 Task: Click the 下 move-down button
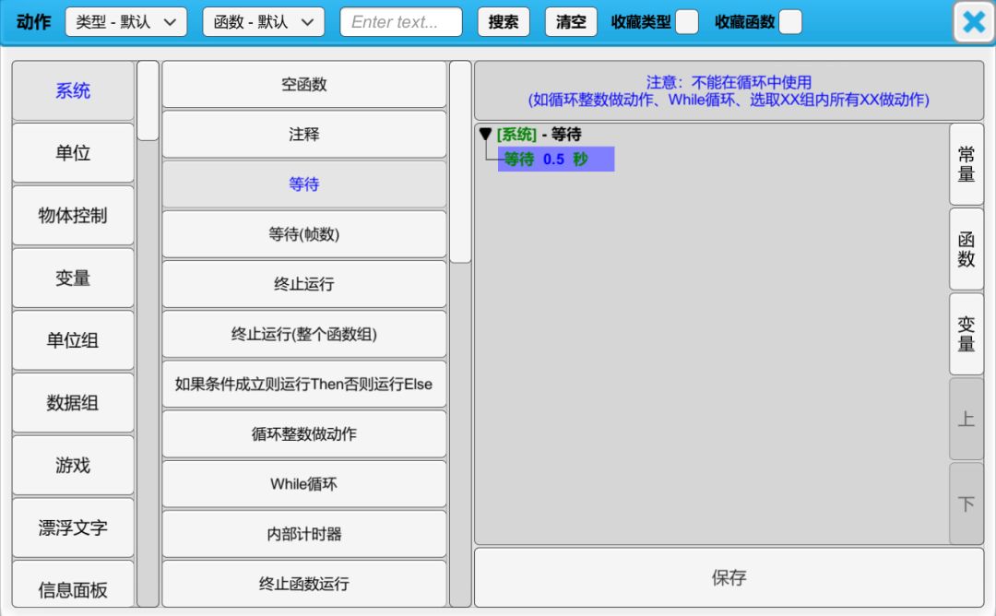(966, 503)
